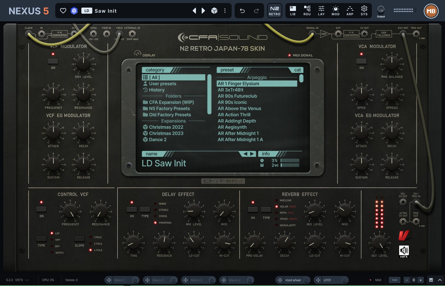This screenshot has height=286, width=445.
Task: Toggle the Delay Effect ON switch
Action: pos(132,209)
